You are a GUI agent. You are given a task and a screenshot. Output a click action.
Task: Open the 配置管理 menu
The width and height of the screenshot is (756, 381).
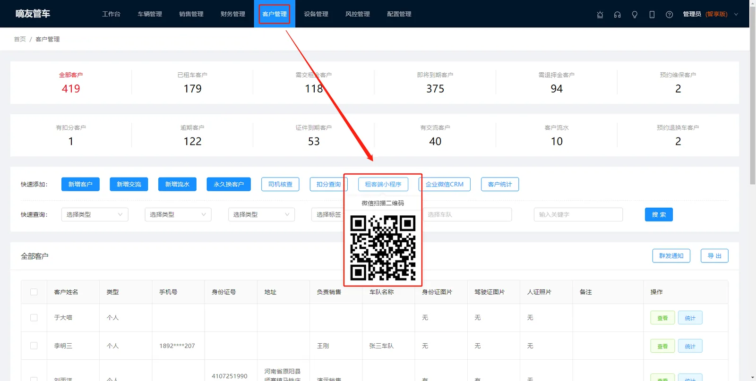(399, 14)
